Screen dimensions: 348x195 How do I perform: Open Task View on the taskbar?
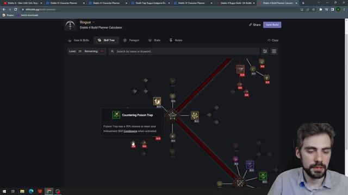pyautogui.click(x=13, y=191)
